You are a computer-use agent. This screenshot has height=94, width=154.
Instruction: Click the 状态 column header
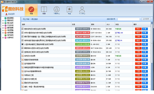(124, 24)
